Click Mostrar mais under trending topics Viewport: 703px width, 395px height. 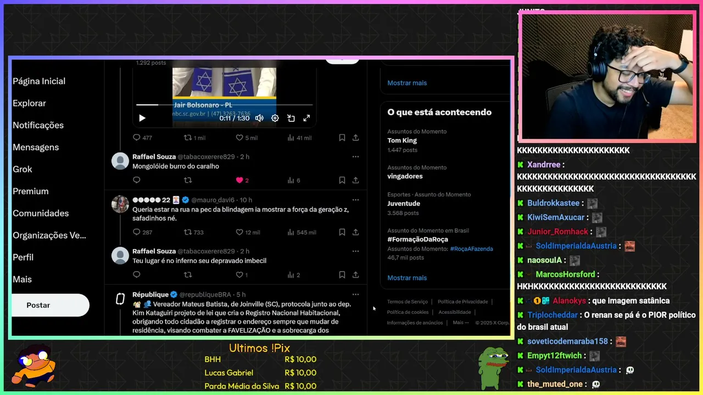click(x=407, y=278)
